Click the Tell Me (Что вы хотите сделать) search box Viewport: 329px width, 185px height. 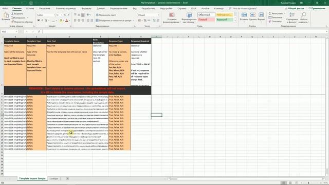click(243, 8)
